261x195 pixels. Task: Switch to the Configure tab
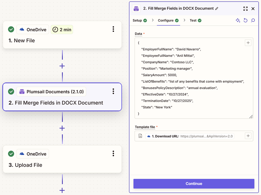tap(168, 21)
